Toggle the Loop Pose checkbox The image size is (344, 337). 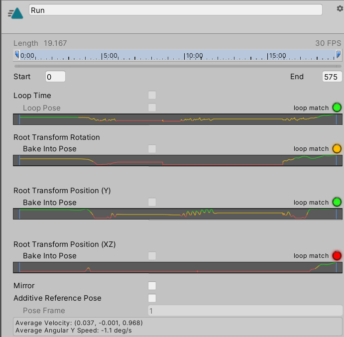click(152, 108)
